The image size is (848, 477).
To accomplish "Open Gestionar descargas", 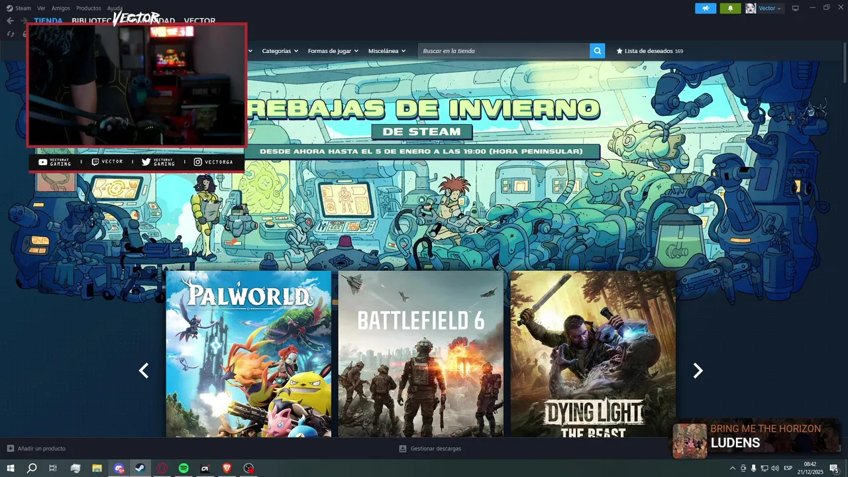I will click(435, 449).
